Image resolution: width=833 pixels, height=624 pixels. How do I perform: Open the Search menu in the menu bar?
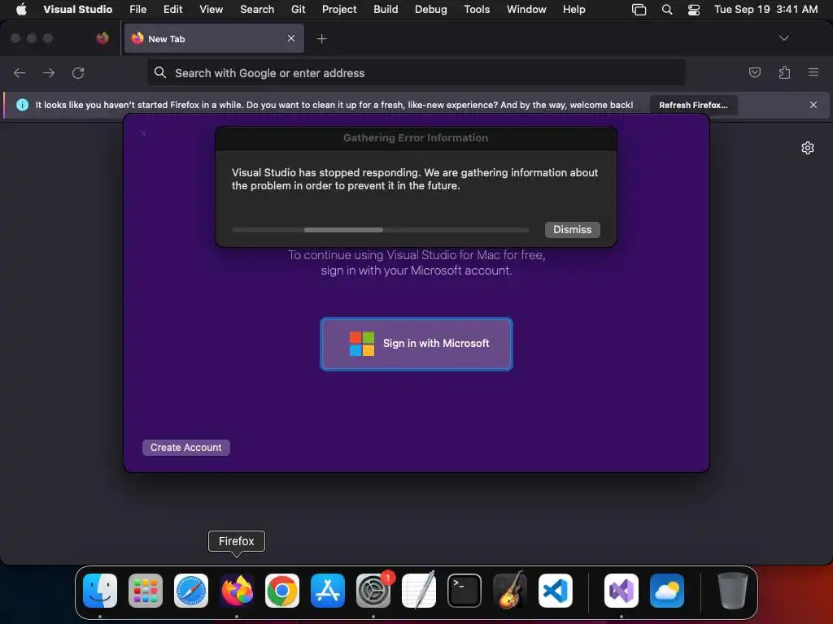pyautogui.click(x=257, y=10)
